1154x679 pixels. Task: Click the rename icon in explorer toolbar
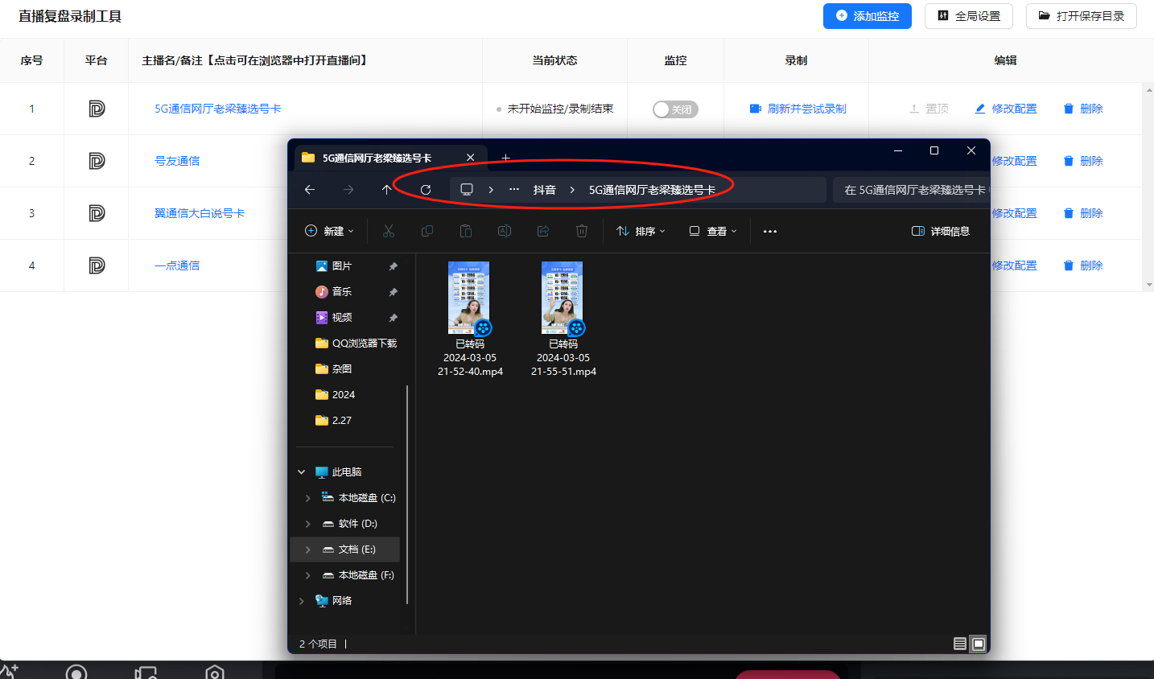click(505, 231)
